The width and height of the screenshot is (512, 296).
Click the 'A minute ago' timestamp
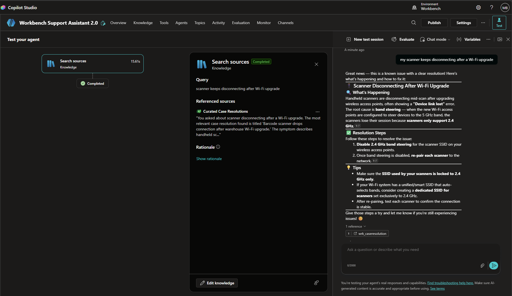point(354,50)
